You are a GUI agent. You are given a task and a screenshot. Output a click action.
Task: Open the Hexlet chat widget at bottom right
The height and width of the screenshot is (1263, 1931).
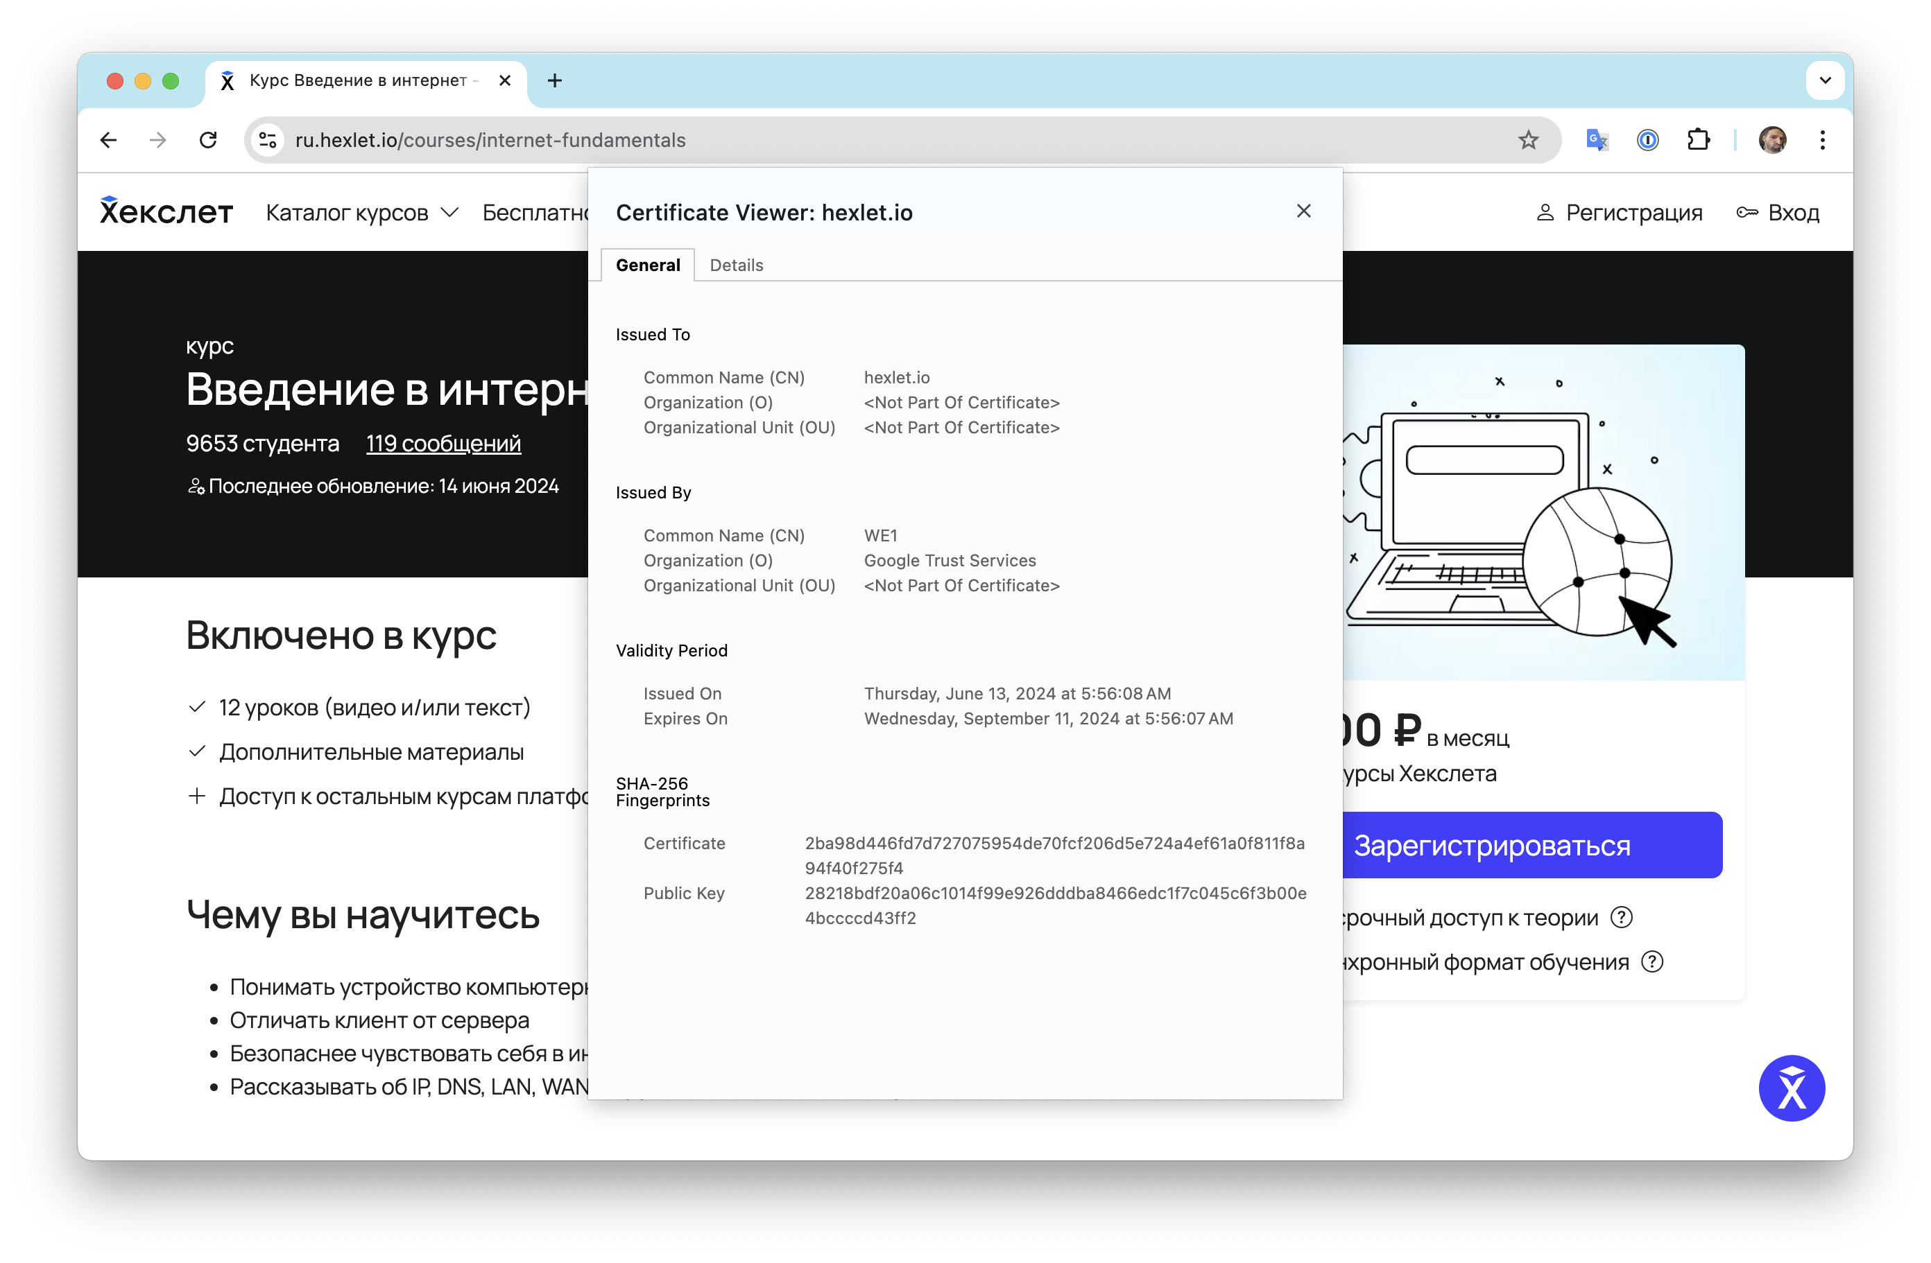click(1791, 1088)
